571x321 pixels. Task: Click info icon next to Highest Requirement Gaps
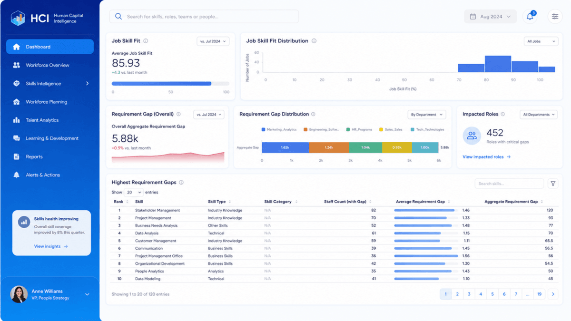tap(181, 182)
